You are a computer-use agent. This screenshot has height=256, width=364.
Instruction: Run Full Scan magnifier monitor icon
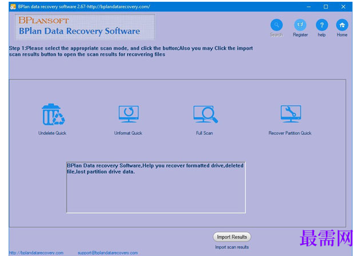(x=205, y=114)
